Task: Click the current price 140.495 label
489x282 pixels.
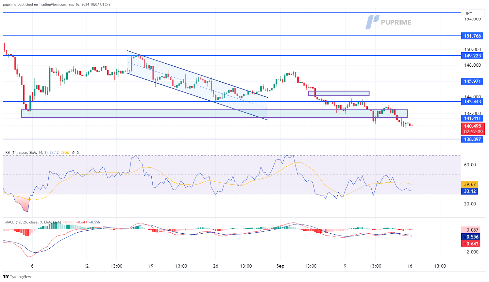Action: pyautogui.click(x=472, y=126)
